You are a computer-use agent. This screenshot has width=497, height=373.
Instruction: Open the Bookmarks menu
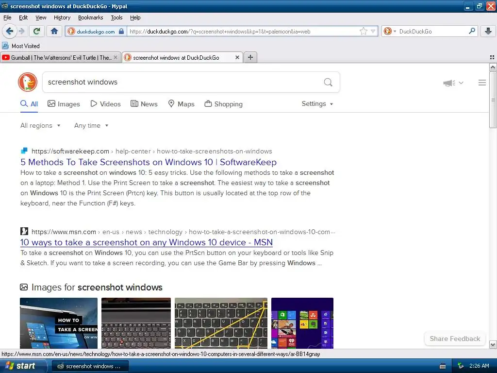tap(91, 17)
